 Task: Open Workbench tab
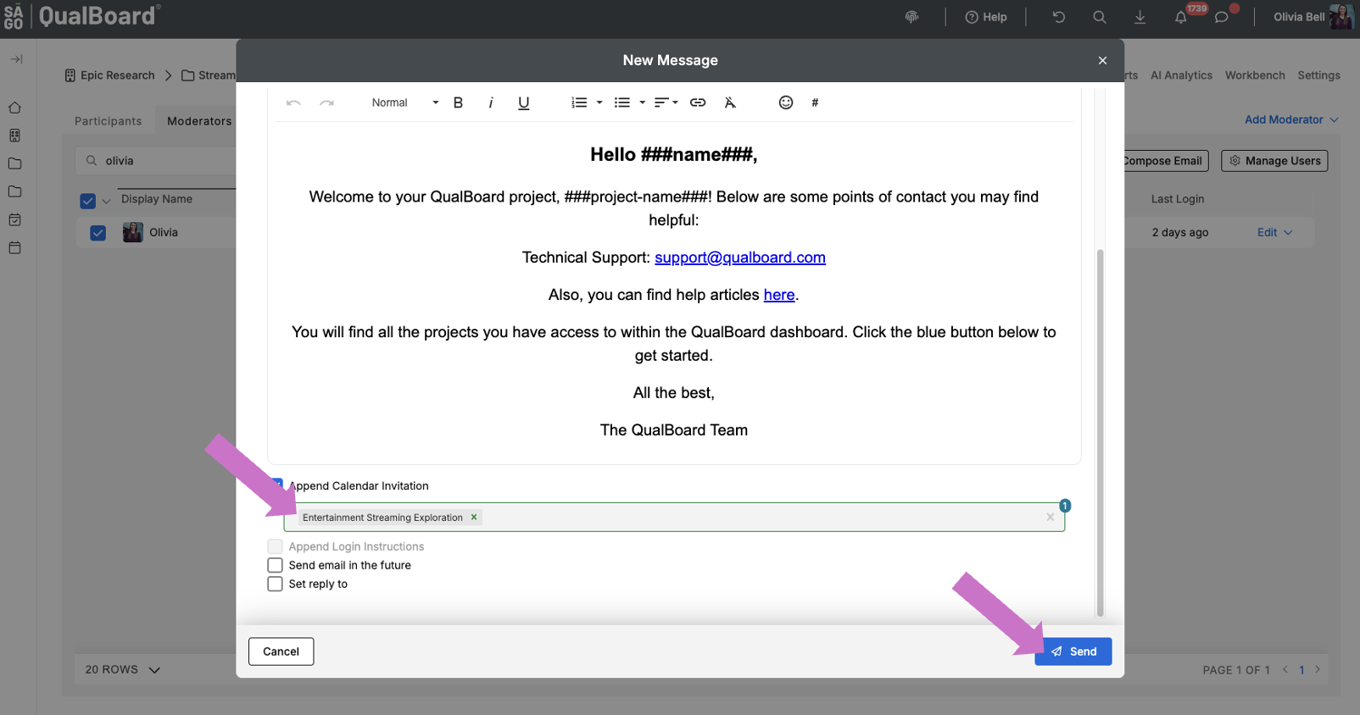point(1255,75)
